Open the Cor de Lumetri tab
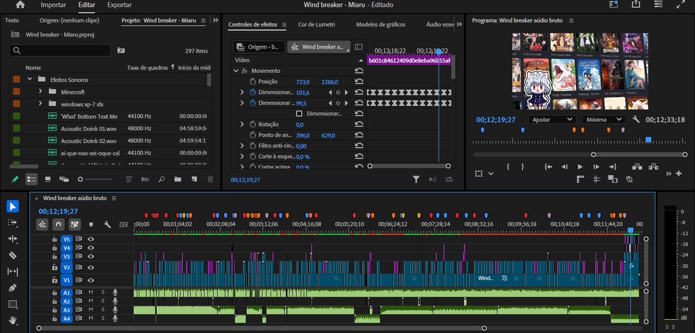Viewport: 695px width, 333px height. (316, 25)
